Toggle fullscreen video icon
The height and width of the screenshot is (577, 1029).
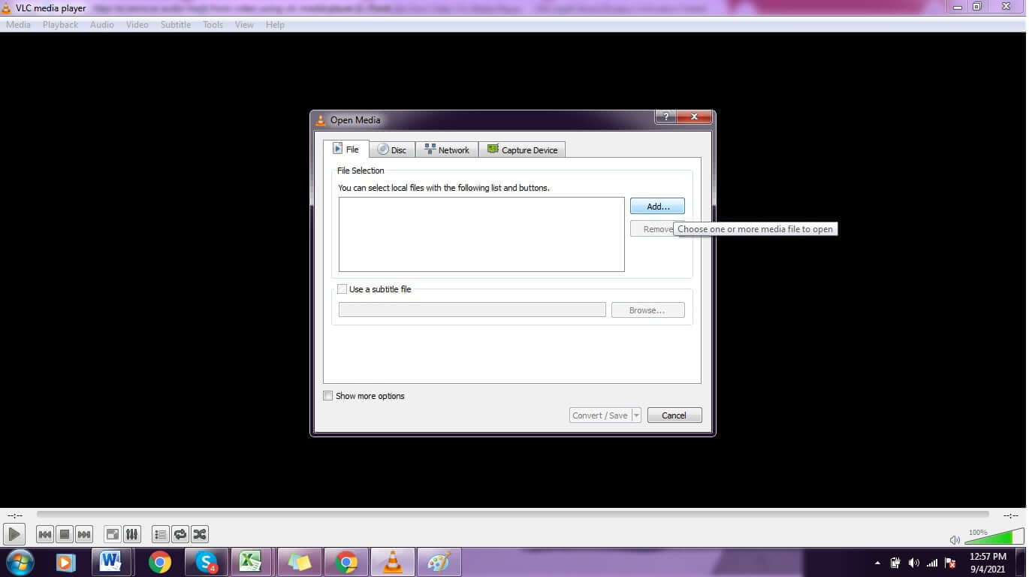coord(112,534)
